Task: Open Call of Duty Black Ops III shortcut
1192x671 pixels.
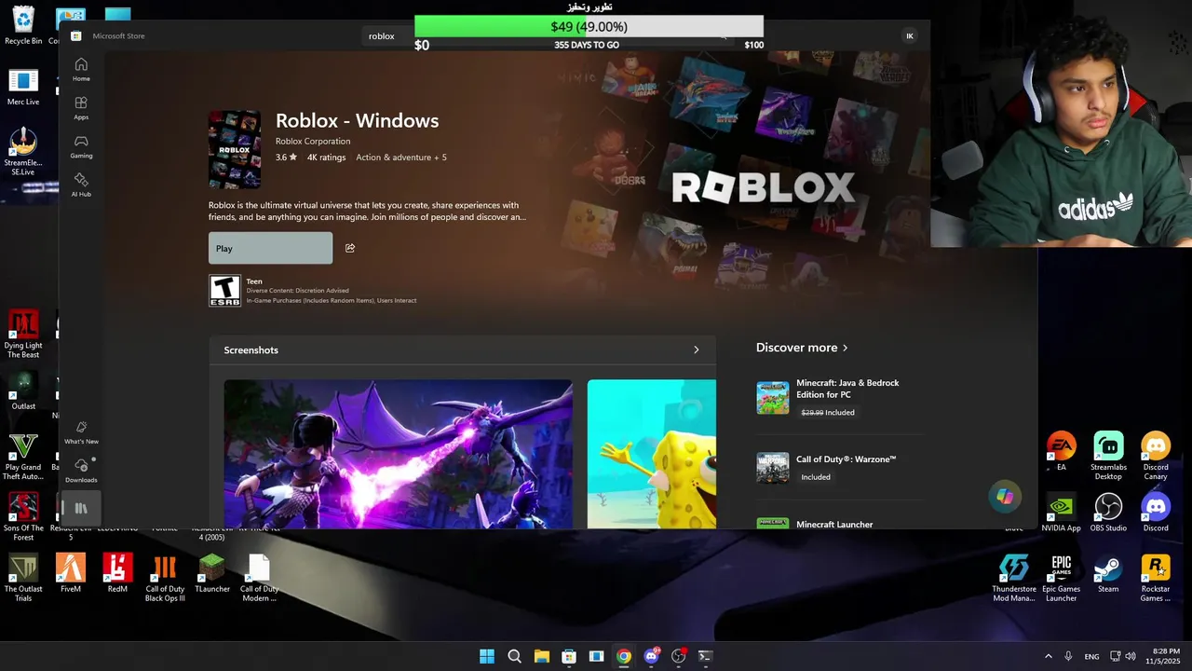Action: [165, 577]
